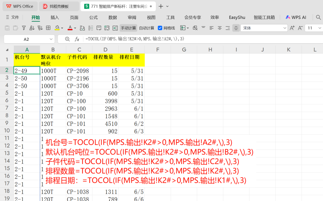The height and width of the screenshot is (201, 323).
Task: Apply the yellow fill color bucket
Action: [57, 28]
